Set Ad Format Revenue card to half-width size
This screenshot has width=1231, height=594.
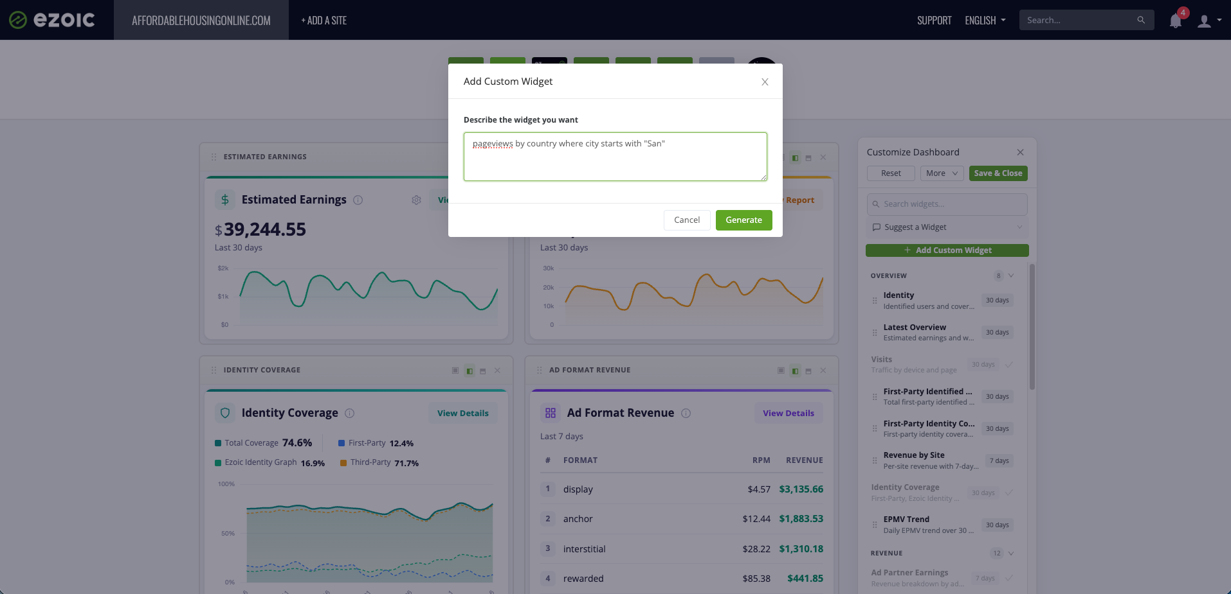795,371
